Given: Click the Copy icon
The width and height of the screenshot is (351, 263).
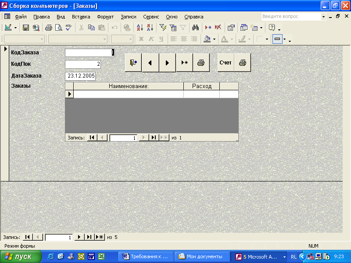Looking at the screenshot, I should pos(91,28).
